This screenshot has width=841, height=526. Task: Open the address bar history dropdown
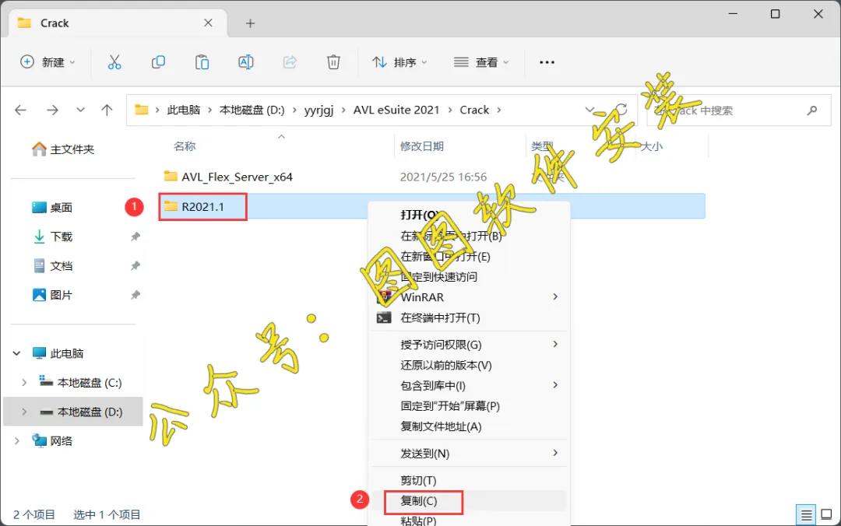click(x=589, y=110)
